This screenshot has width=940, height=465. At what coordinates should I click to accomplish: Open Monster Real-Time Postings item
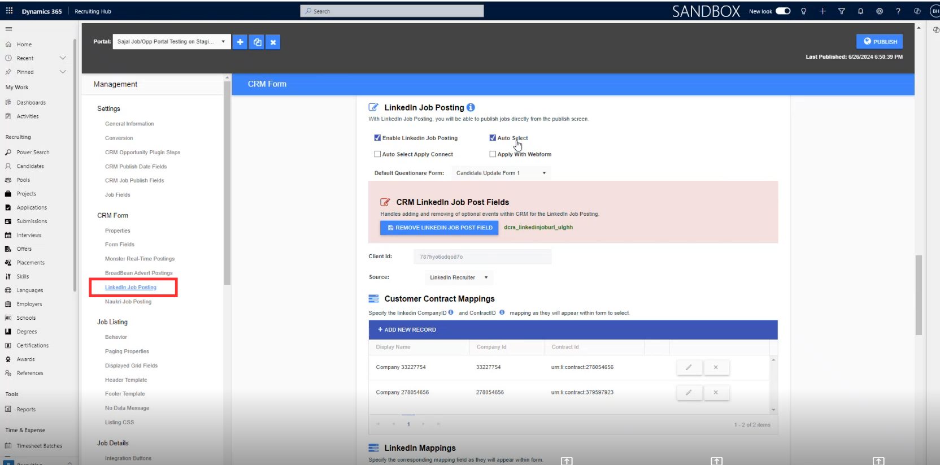point(140,259)
